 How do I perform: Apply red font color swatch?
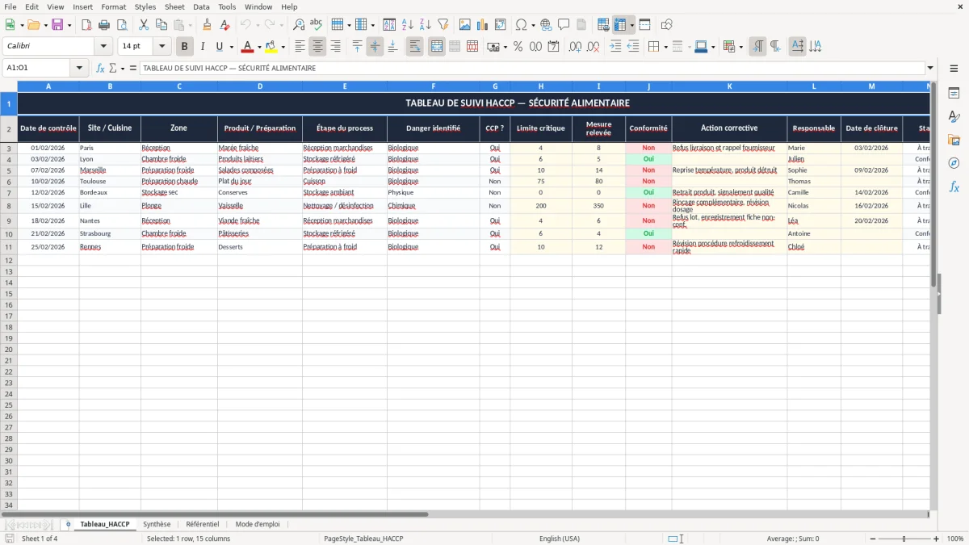(x=248, y=47)
